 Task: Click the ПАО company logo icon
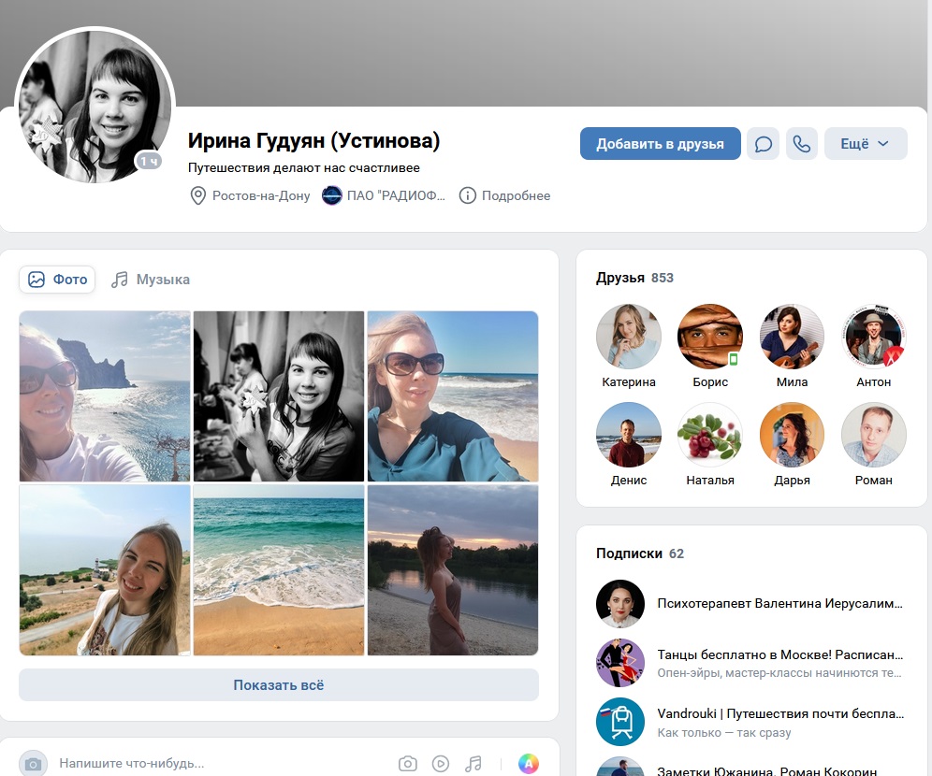point(331,195)
